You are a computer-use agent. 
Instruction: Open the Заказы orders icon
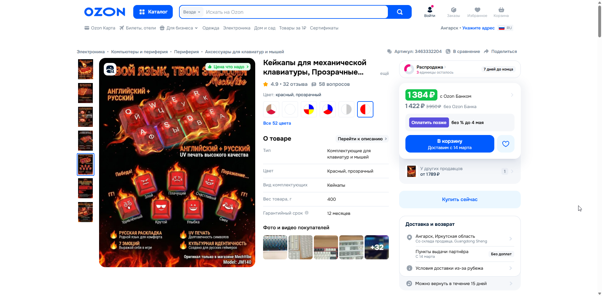[453, 12]
